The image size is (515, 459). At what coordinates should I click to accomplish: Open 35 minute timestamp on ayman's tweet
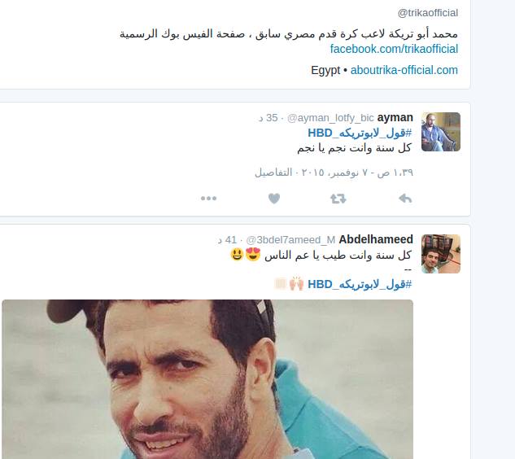(x=268, y=118)
